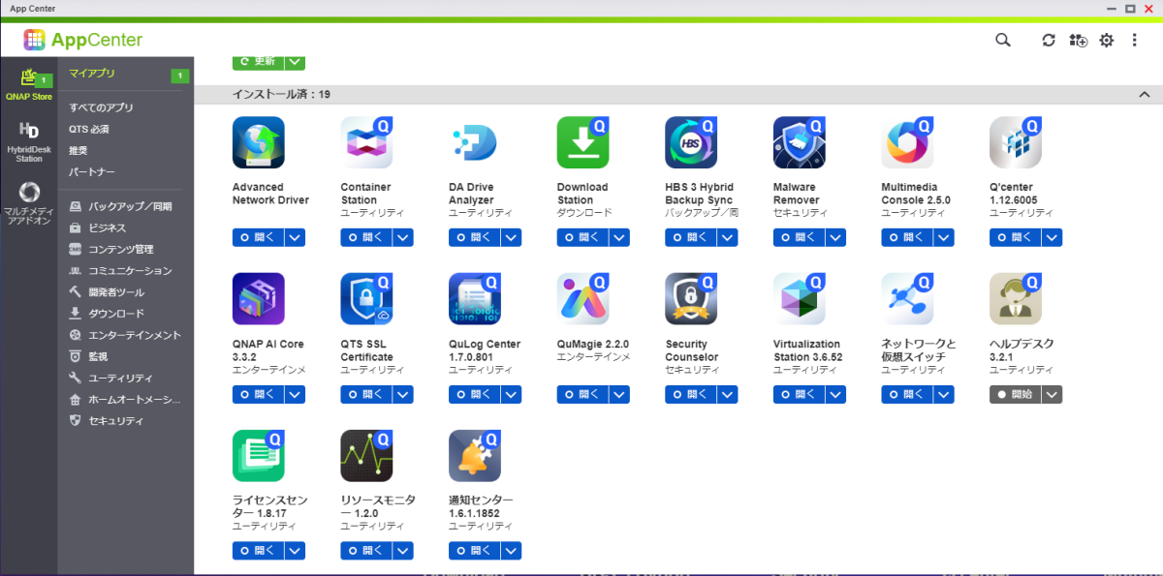
Task: Click the Malware Remover shield icon
Action: (x=800, y=143)
